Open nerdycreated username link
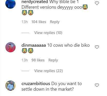The image size is (107, 96). click(x=35, y=2)
